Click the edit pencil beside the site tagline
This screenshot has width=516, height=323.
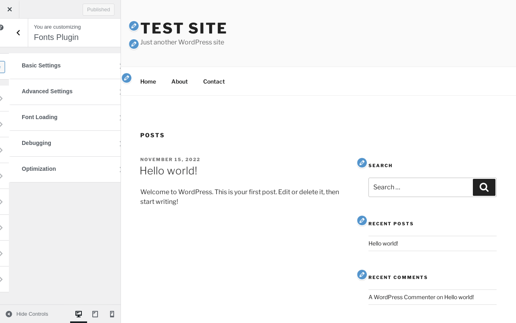pos(134,44)
